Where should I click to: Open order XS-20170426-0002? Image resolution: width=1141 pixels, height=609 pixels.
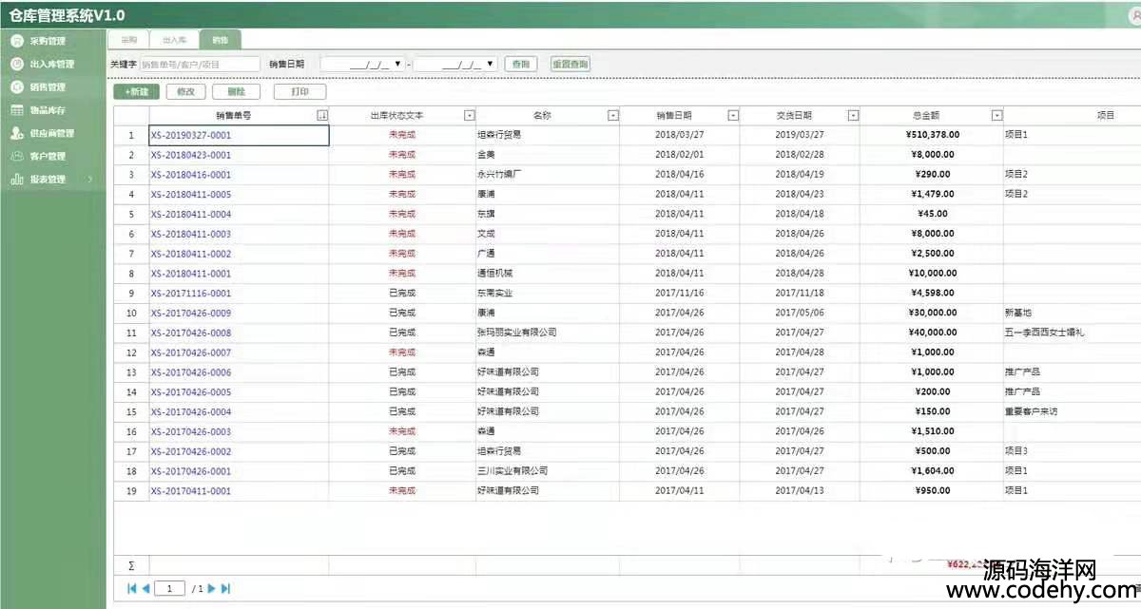[x=191, y=451]
